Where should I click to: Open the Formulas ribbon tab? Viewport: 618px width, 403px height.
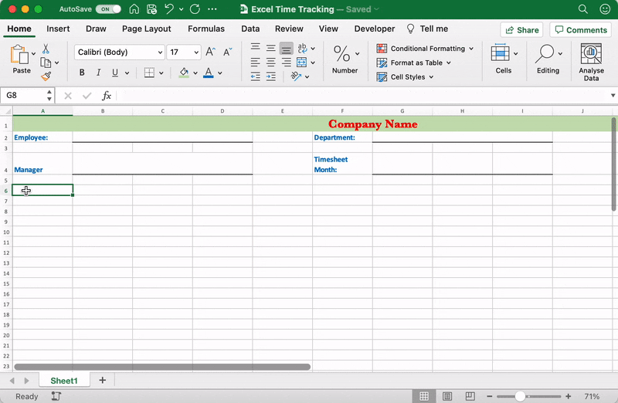point(206,29)
